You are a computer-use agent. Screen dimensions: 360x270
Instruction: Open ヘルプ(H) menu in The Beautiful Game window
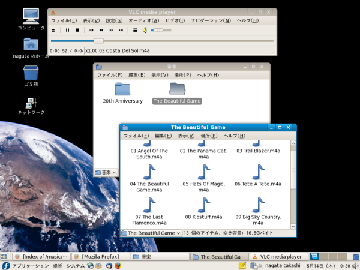pos(235,136)
